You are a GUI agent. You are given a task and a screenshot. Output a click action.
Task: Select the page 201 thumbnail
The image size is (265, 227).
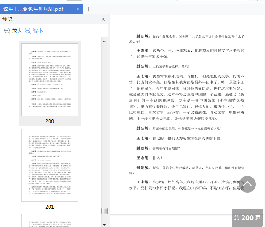tap(50, 165)
